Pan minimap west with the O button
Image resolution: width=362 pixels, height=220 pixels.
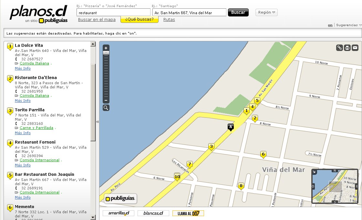click(x=313, y=186)
